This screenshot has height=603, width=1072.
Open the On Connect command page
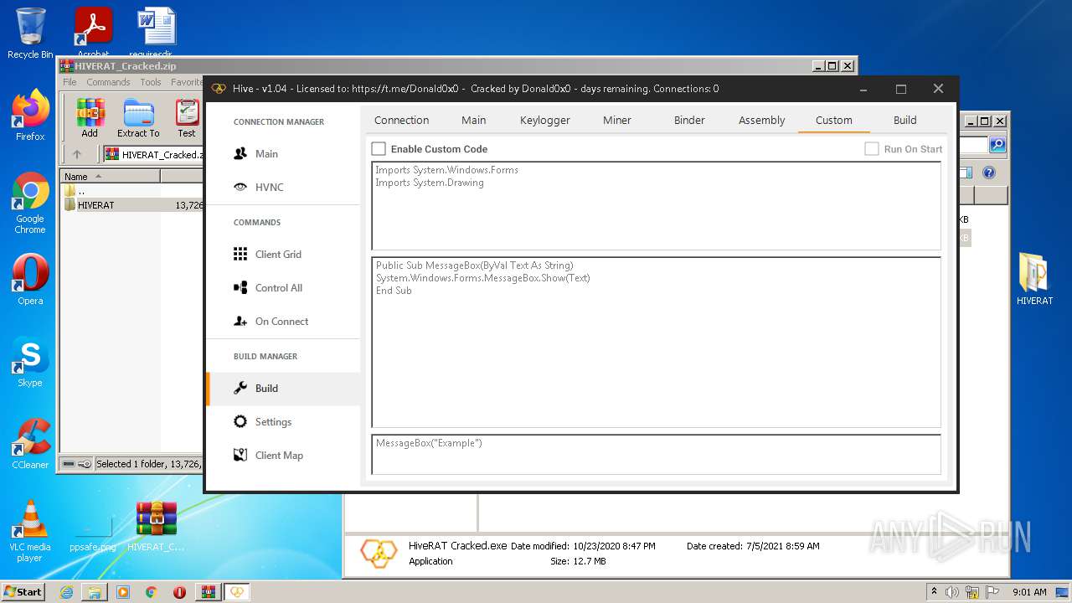[x=283, y=322]
